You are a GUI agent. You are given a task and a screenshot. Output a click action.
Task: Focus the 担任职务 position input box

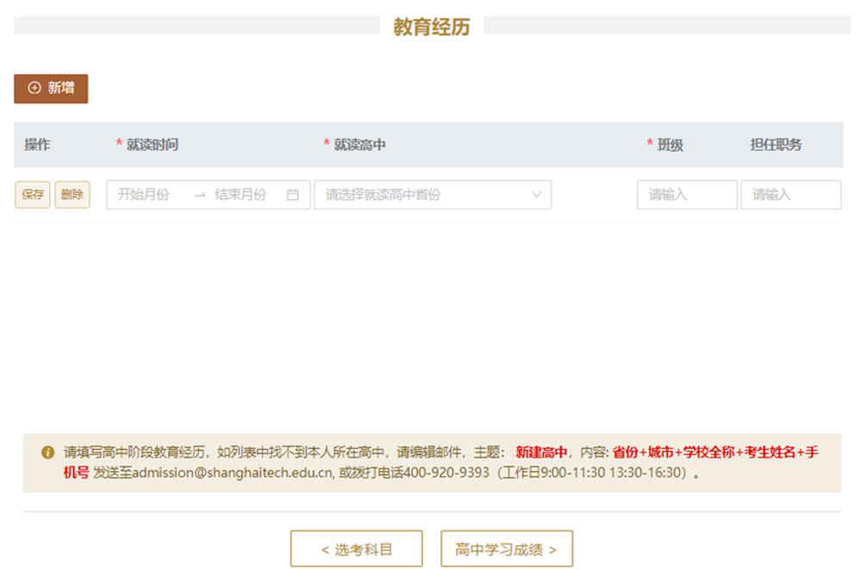(790, 195)
